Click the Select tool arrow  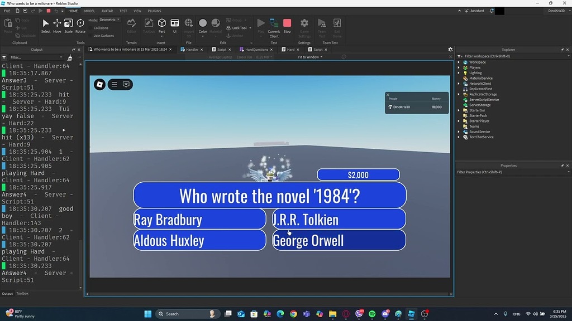point(46,26)
